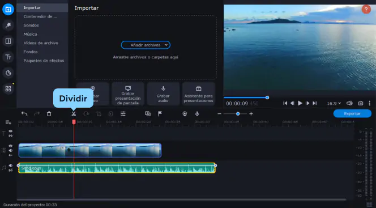
Task: Add a timeline marker flag
Action: (x=160, y=114)
